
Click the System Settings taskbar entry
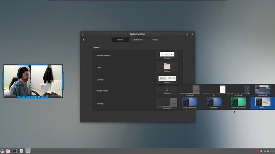(x=27, y=151)
